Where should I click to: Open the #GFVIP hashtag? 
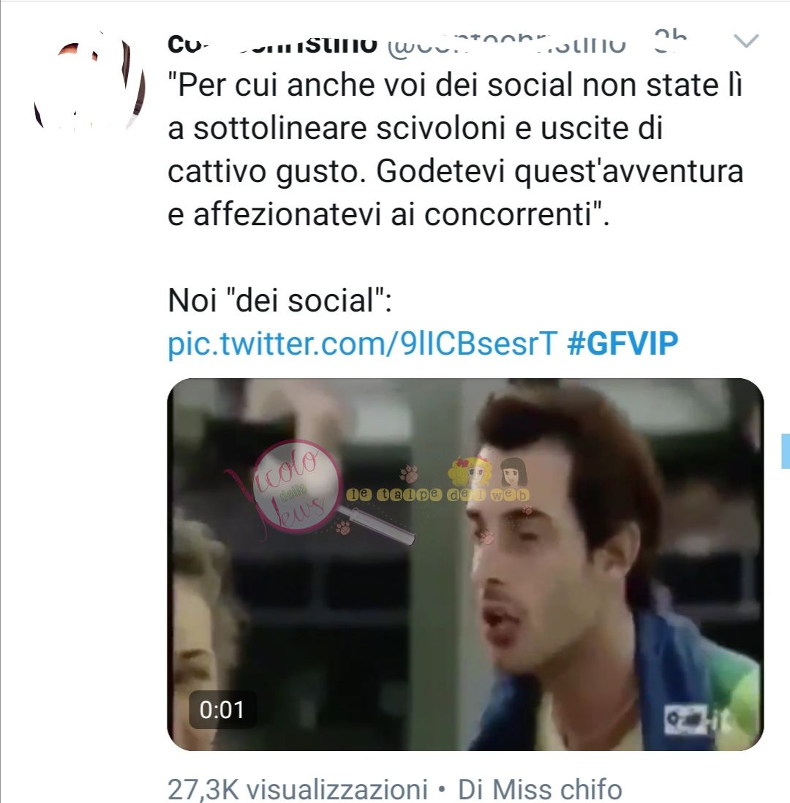pyautogui.click(x=622, y=342)
